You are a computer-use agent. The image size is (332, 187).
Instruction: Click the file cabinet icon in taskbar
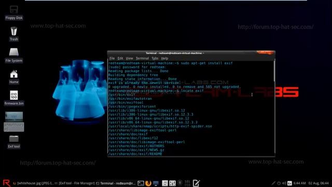(165, 183)
